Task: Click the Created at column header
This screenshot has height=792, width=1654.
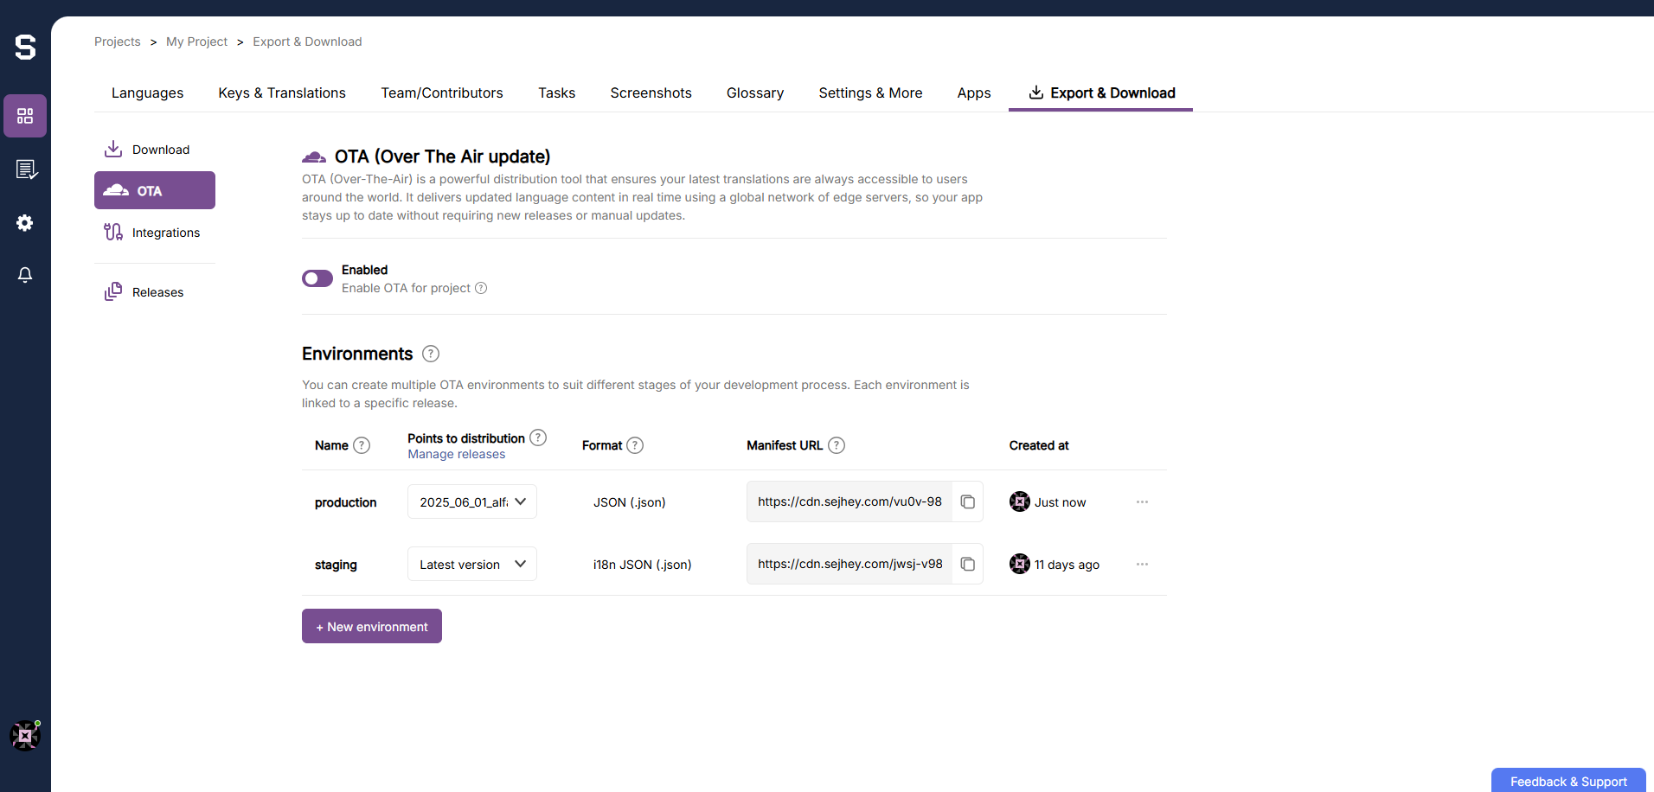Action: click(1039, 445)
